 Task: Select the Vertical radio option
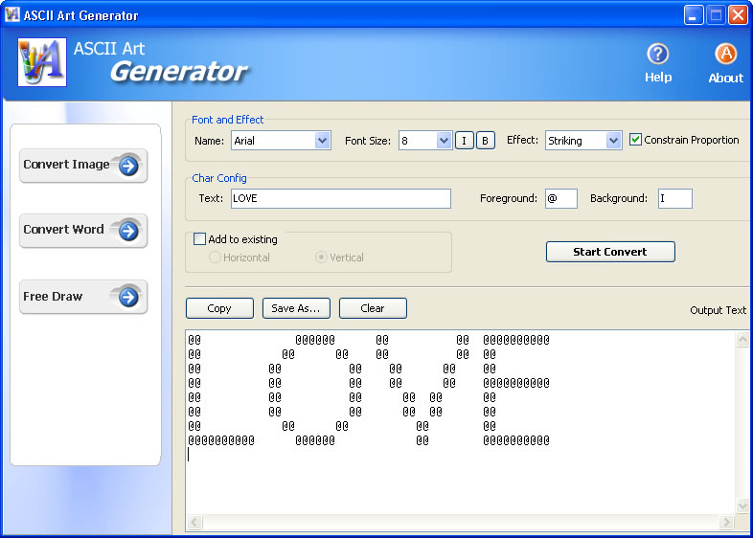click(321, 258)
